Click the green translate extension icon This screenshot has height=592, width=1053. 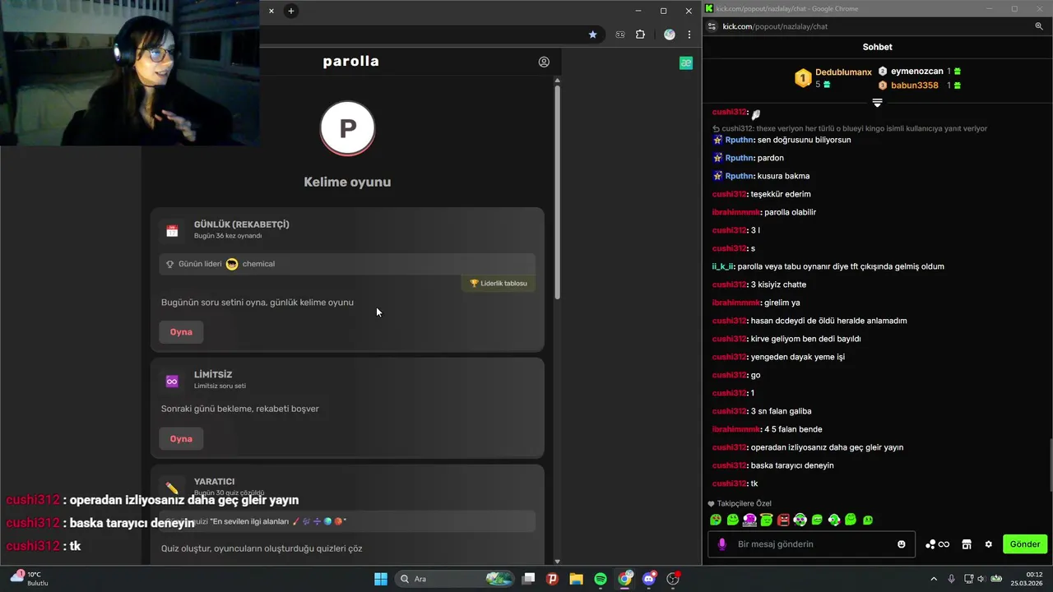coord(686,62)
